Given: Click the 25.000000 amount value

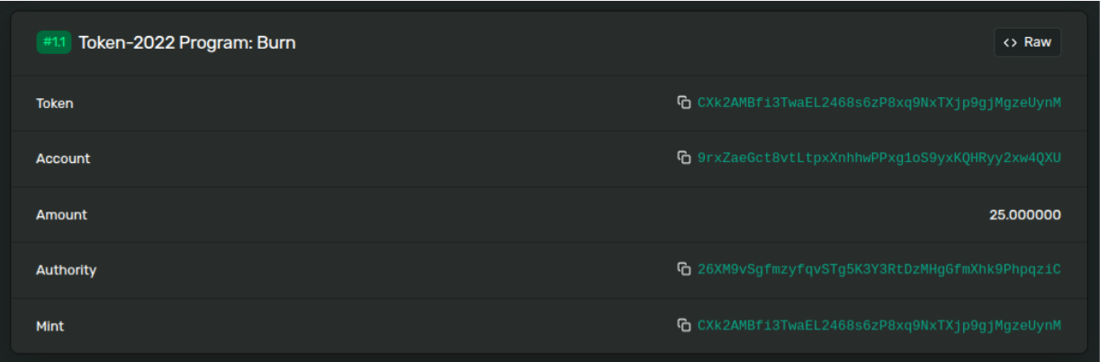Looking at the screenshot, I should click(x=1024, y=215).
